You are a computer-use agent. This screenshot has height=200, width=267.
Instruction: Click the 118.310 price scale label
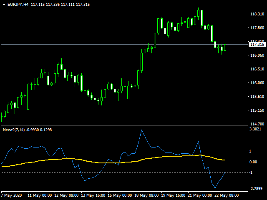pyautogui.click(x=257, y=14)
